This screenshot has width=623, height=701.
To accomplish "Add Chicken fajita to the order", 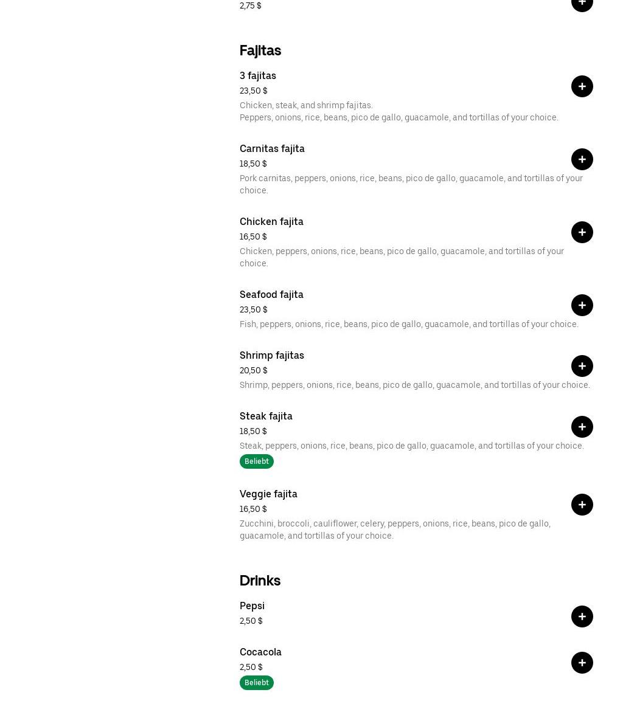I will tap(582, 232).
